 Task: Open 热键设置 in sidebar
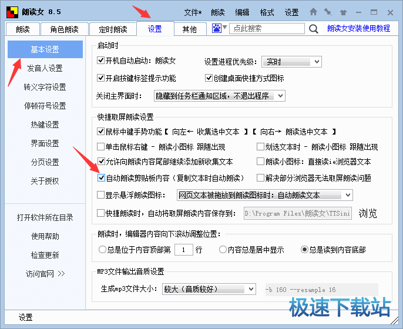point(45,125)
